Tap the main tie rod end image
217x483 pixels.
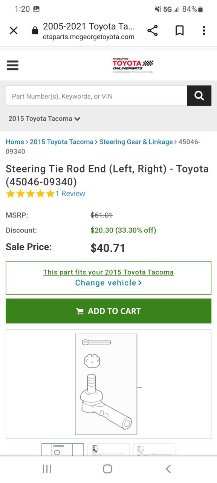108,384
